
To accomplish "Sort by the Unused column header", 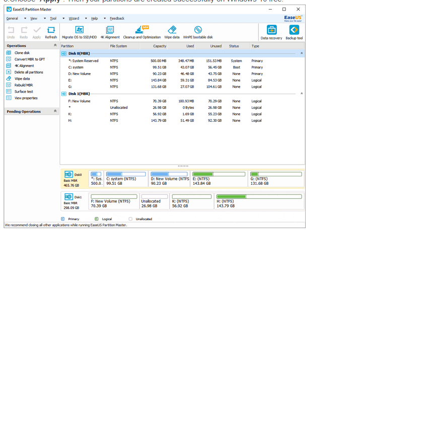I will [x=208, y=46].
